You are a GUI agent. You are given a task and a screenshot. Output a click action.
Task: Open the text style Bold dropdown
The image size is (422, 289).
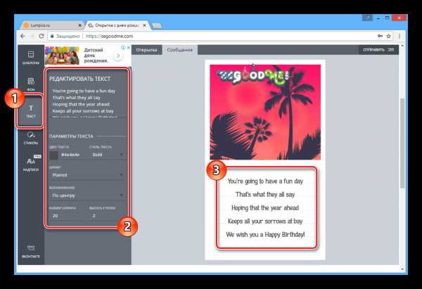pyautogui.click(x=107, y=155)
